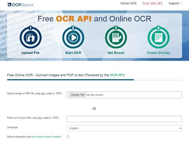
Task: Click the Start OCR play icon
Action: [x=73, y=37]
